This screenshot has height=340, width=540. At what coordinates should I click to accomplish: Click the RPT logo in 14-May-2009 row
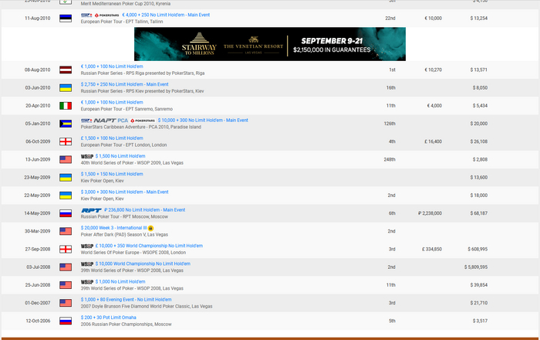[90, 209]
